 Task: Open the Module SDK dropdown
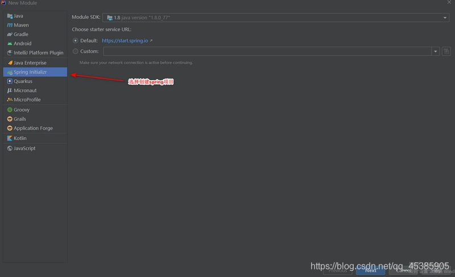(276, 18)
